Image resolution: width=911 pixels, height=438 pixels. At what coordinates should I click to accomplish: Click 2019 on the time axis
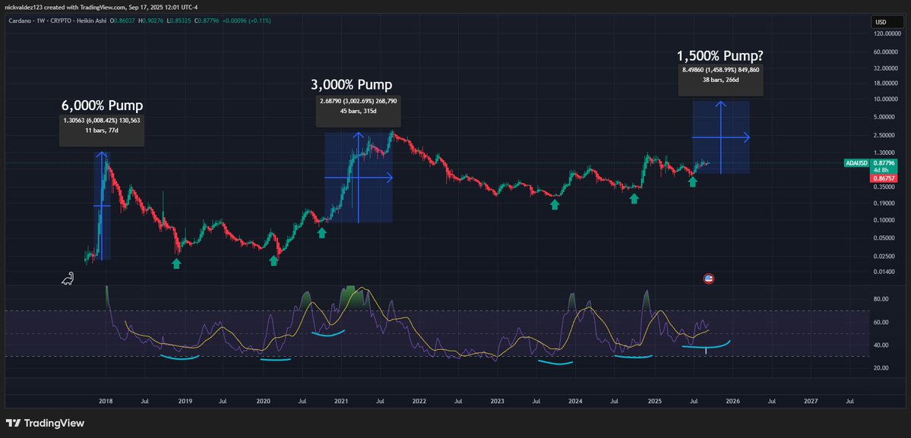185,401
